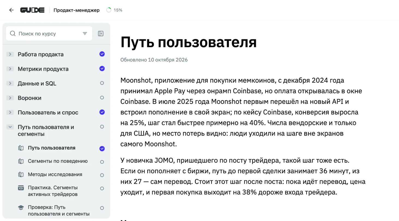
Task: Toggle completion circle for Воронки
Action: (x=102, y=97)
